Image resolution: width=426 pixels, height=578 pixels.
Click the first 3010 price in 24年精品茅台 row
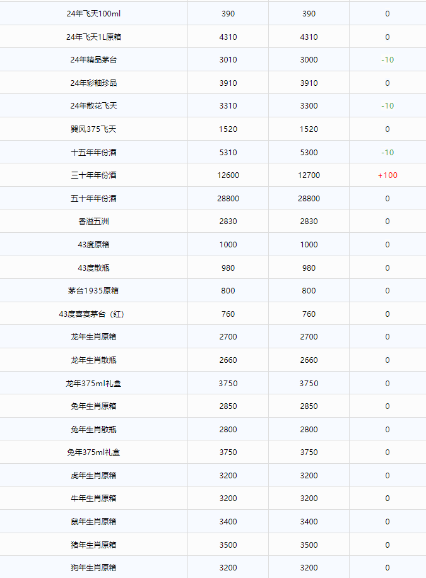point(228,60)
